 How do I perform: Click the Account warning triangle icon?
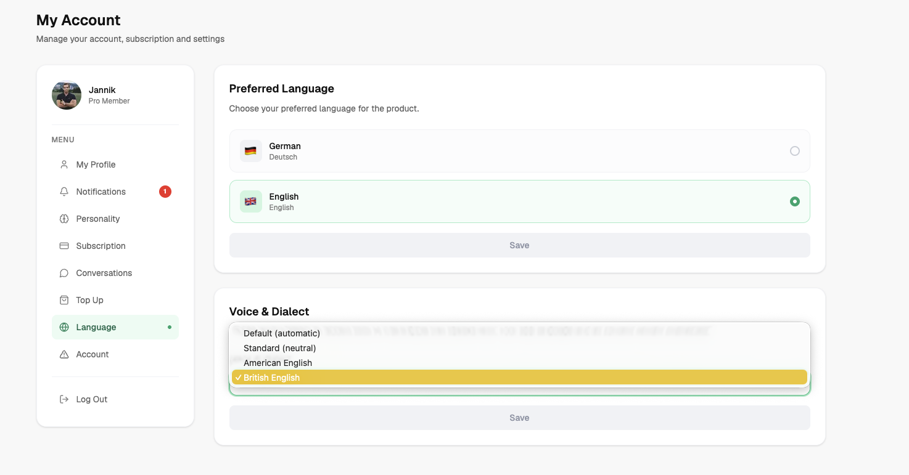pos(64,354)
